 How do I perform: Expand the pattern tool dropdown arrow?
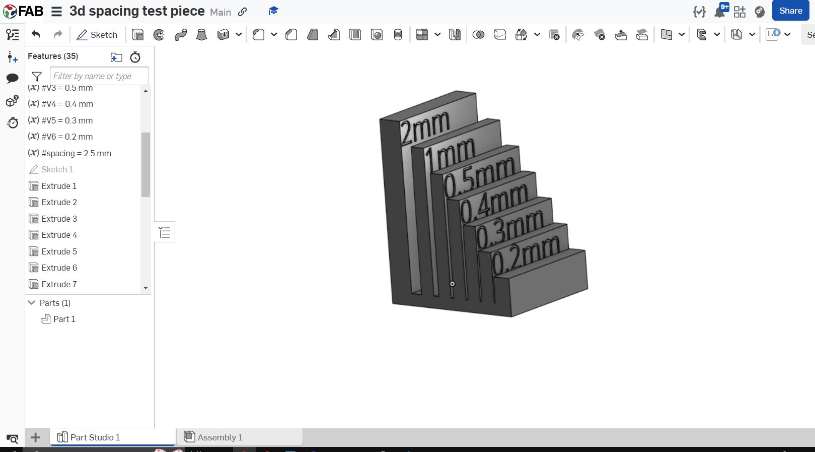[x=437, y=35]
